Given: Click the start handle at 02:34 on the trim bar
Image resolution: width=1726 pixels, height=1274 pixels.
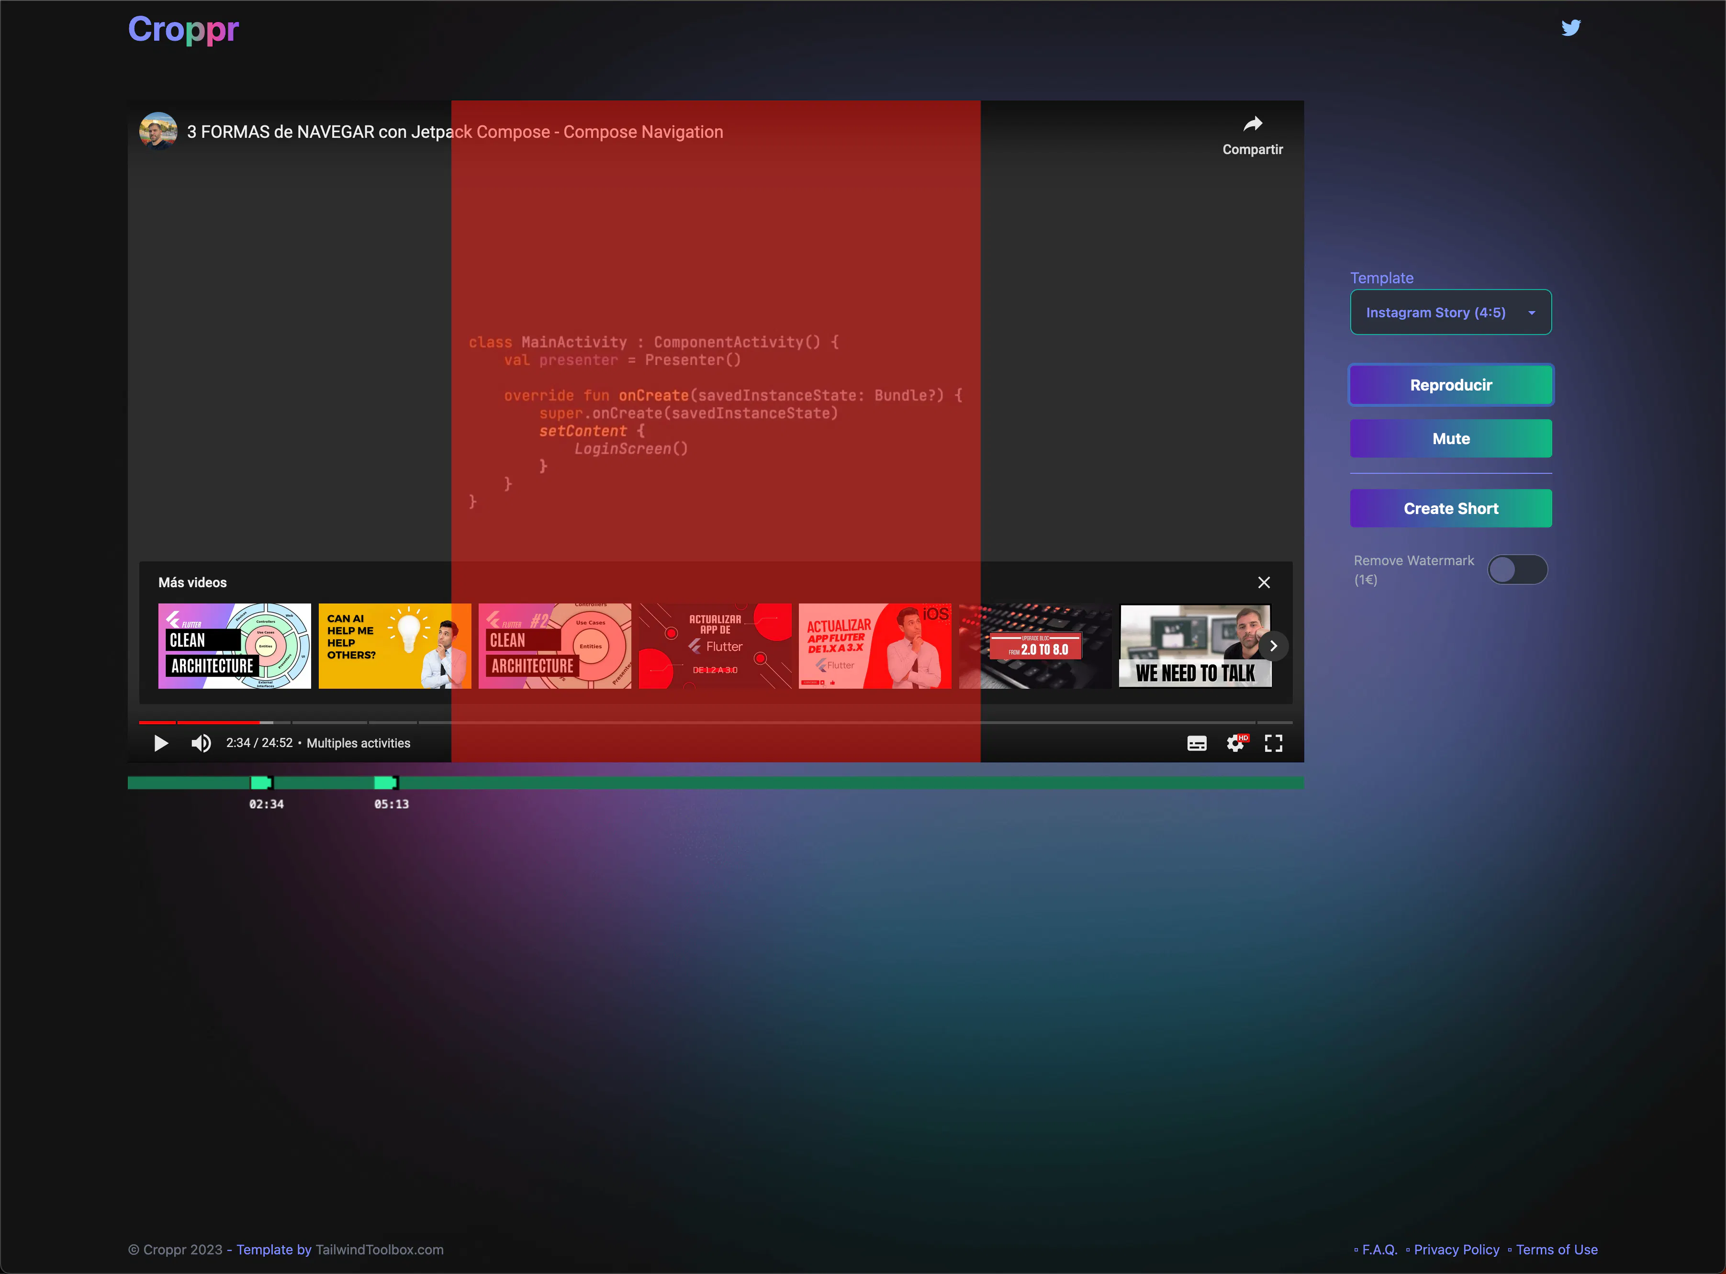Looking at the screenshot, I should coord(261,783).
